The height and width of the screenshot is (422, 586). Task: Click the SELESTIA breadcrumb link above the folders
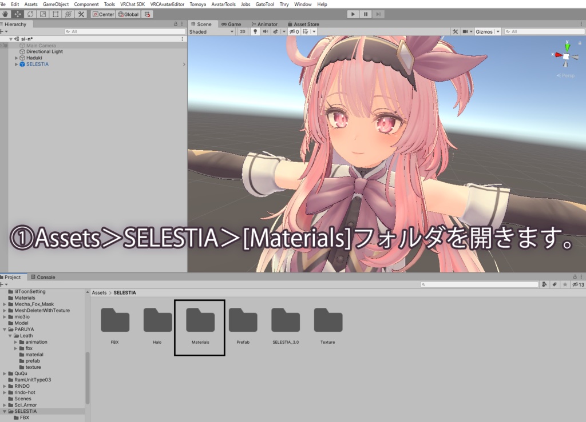(125, 292)
